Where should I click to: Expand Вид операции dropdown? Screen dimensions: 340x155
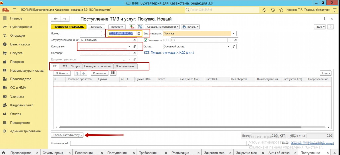tap(234, 34)
